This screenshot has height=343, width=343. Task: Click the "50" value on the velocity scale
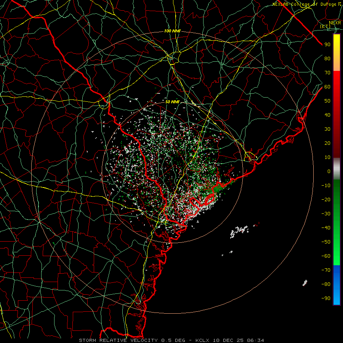pos(327,101)
